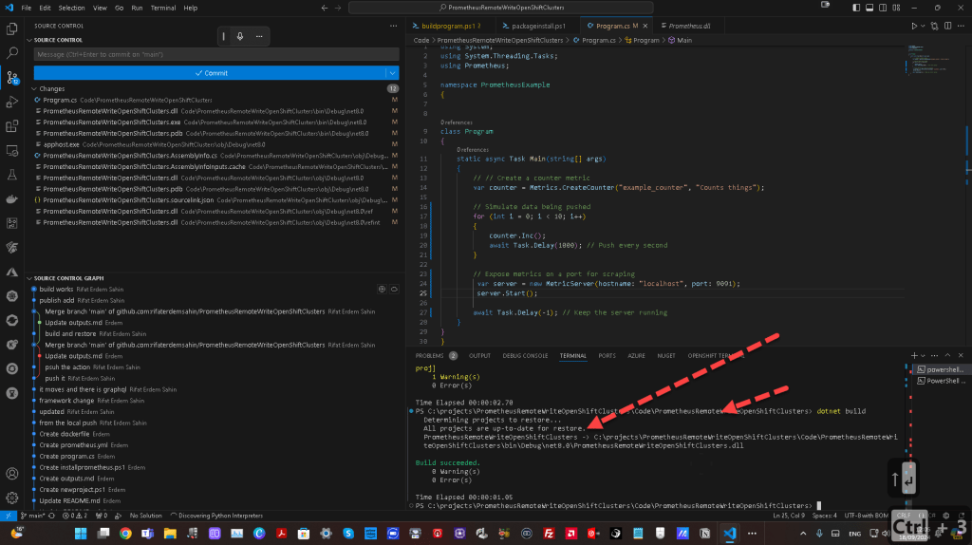972x545 pixels.
Task: Create a new terminal with plus icon
Action: (914, 356)
